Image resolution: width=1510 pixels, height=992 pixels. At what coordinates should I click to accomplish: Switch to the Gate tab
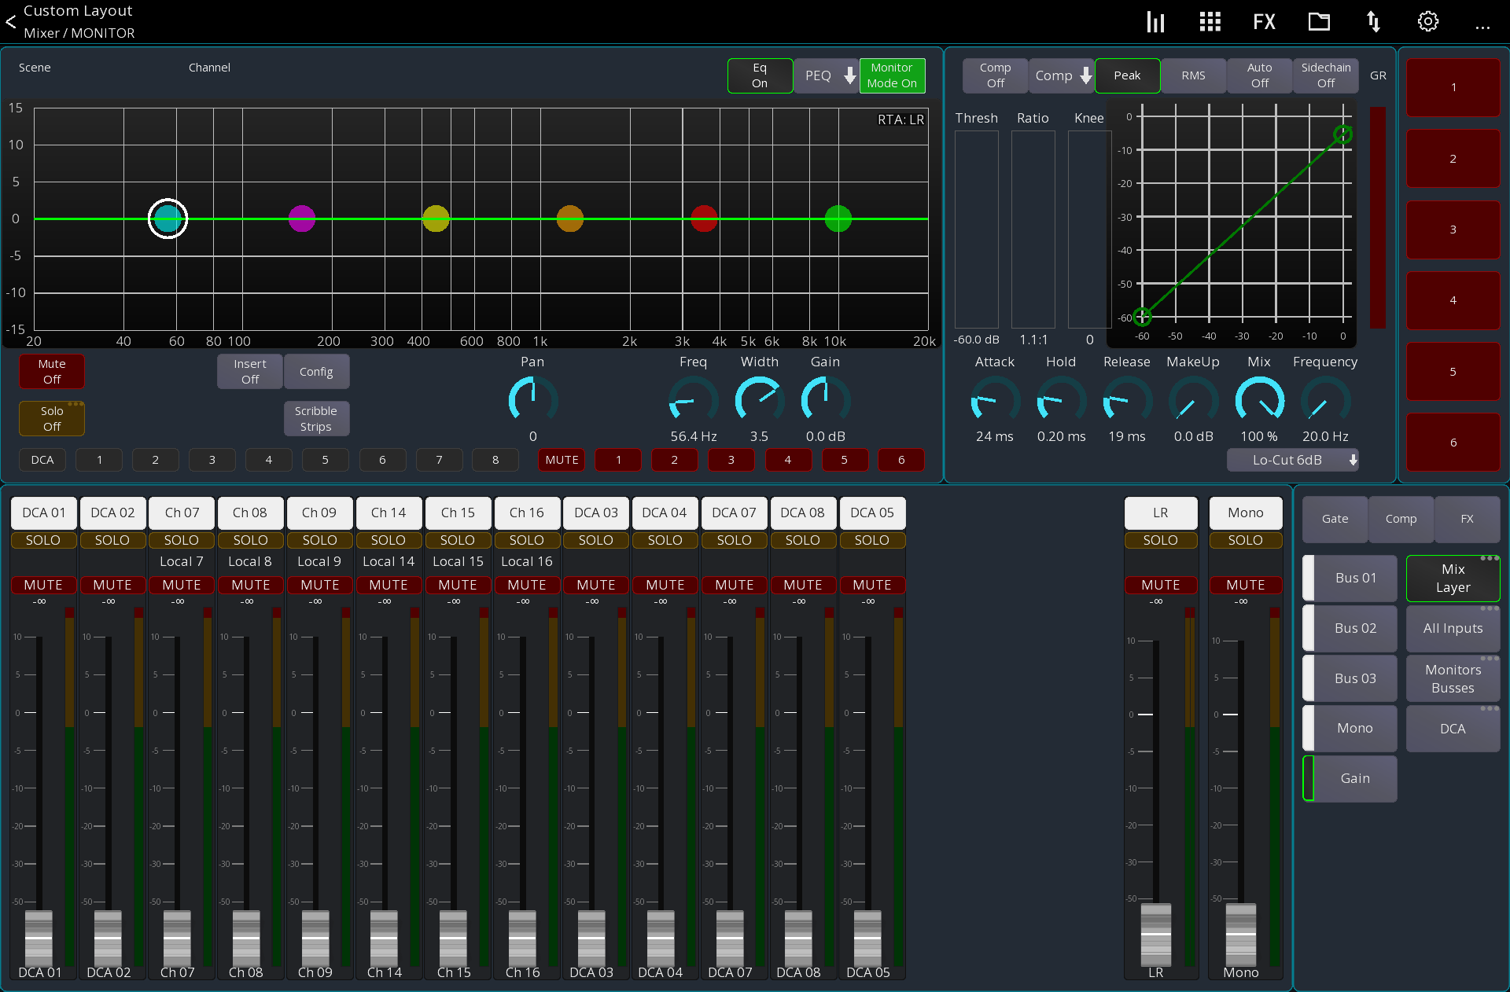tap(1335, 519)
